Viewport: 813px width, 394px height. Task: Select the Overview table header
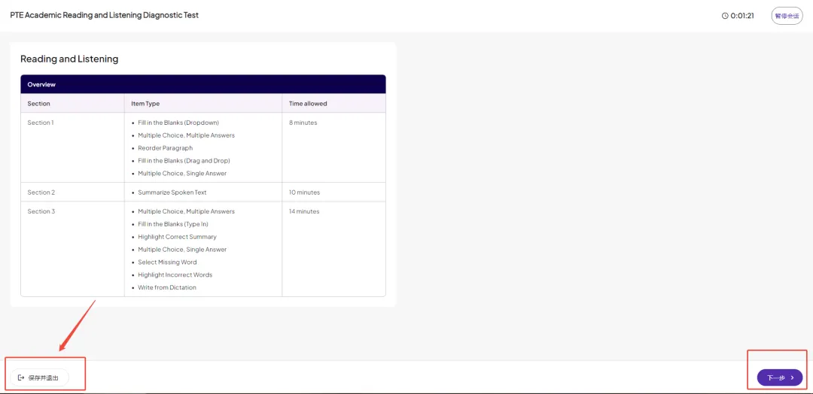pos(203,84)
